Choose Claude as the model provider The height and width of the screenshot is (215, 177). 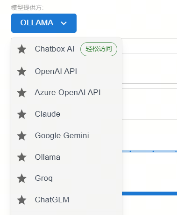[x=67, y=114]
